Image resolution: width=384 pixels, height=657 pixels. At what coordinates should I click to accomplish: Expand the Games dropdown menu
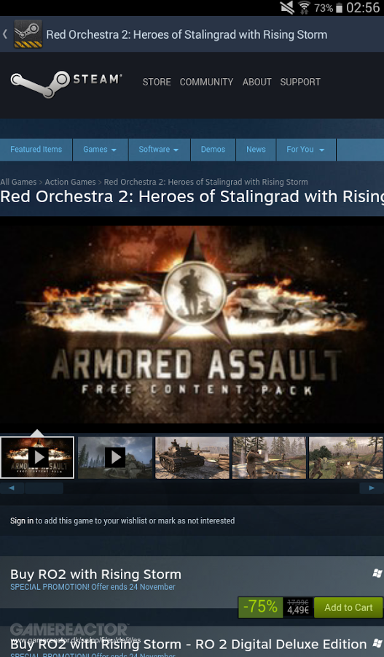(x=100, y=150)
